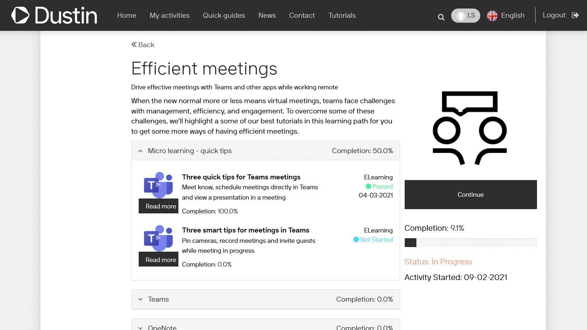Click Completion: 0.0% under Three smart tips
This screenshot has height=330, width=587.
pyautogui.click(x=207, y=264)
